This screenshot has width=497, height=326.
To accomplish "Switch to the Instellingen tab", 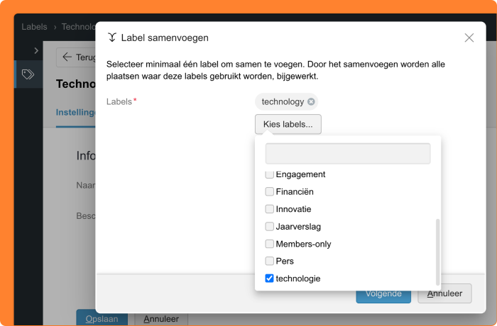I will (x=75, y=113).
